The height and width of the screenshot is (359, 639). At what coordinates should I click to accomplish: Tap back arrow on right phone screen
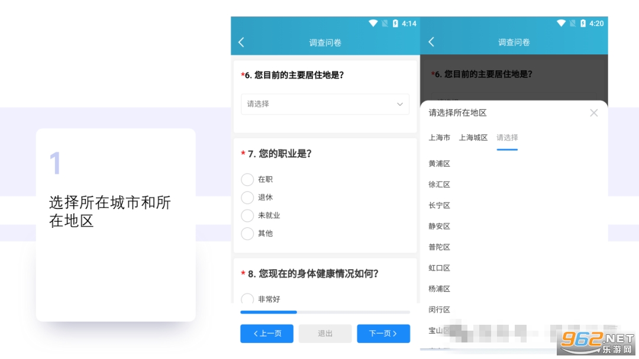point(431,42)
